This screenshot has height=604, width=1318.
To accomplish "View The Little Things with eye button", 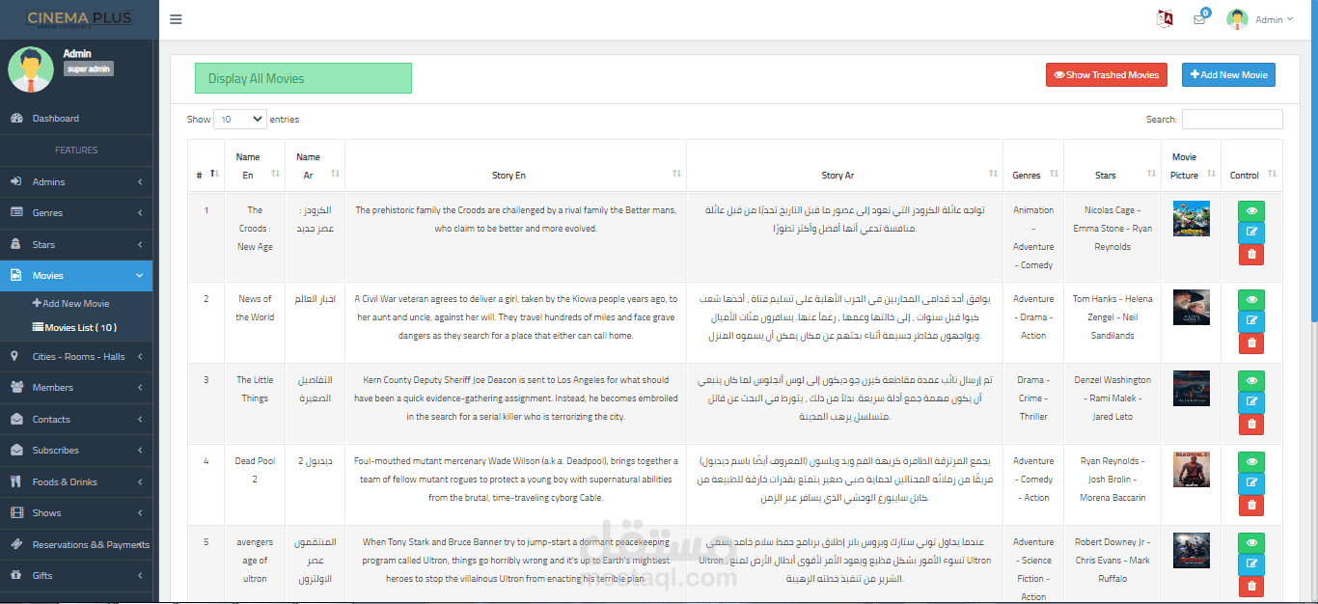I will pyautogui.click(x=1250, y=380).
